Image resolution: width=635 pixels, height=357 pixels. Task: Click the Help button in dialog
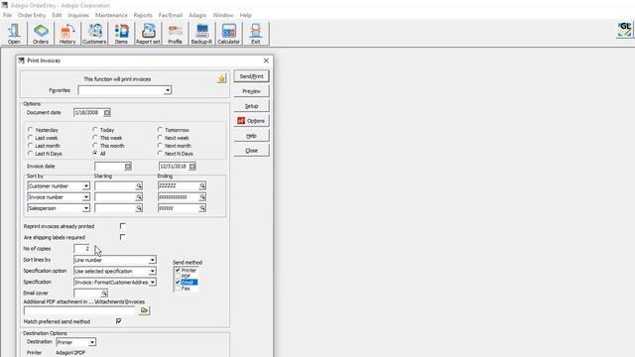coord(251,136)
